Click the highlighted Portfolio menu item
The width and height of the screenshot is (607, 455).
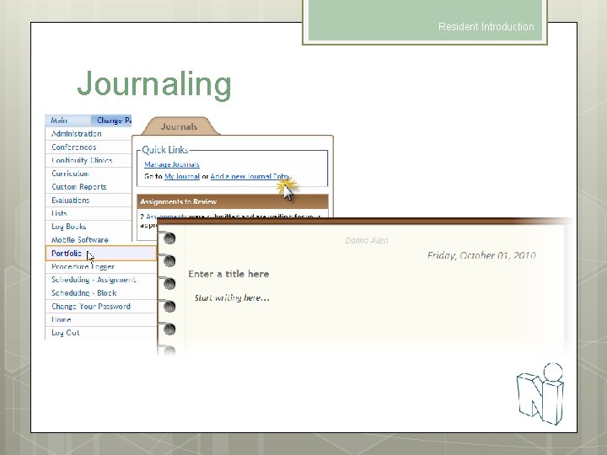100,253
